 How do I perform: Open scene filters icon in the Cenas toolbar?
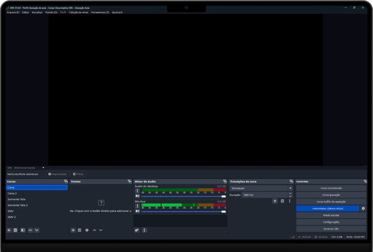(23, 230)
